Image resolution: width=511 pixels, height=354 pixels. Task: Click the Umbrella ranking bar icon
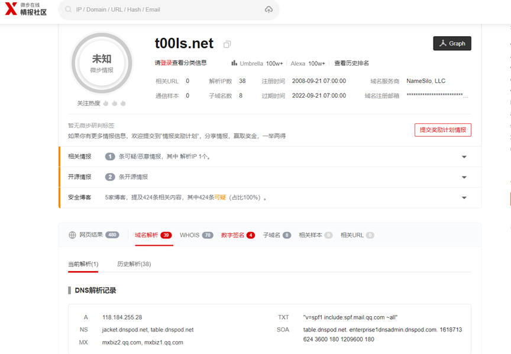coord(234,63)
